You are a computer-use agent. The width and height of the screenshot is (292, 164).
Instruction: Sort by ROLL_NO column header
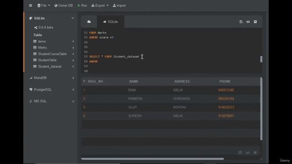95,82
